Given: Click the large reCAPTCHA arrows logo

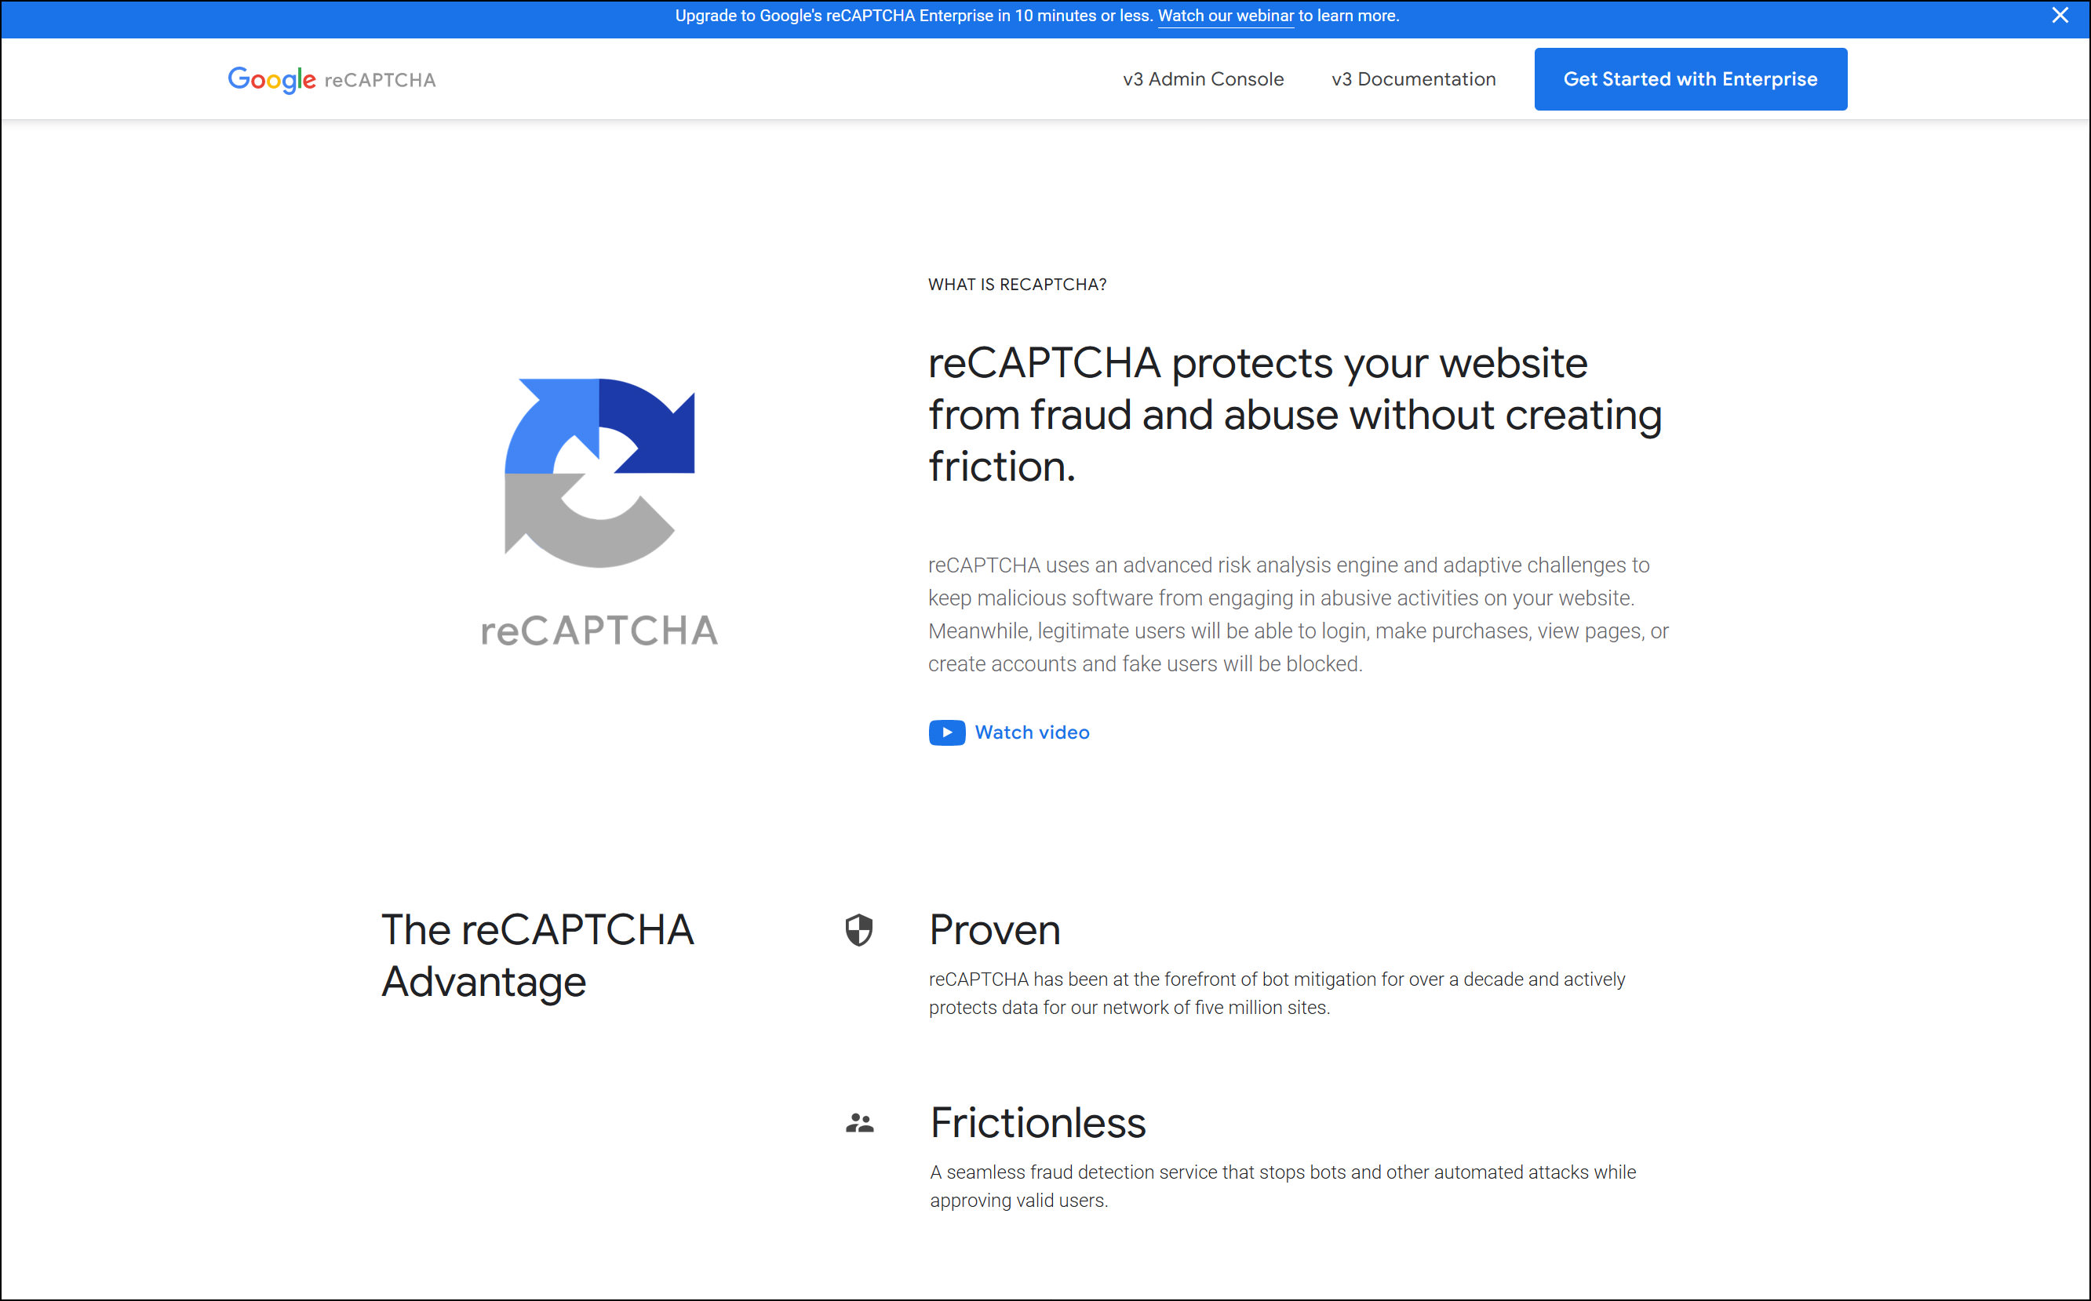Looking at the screenshot, I should point(599,473).
